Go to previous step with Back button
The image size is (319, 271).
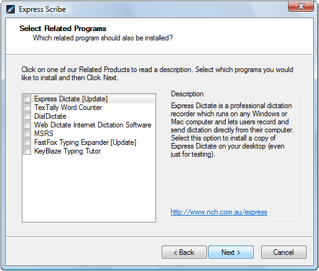coord(184,252)
